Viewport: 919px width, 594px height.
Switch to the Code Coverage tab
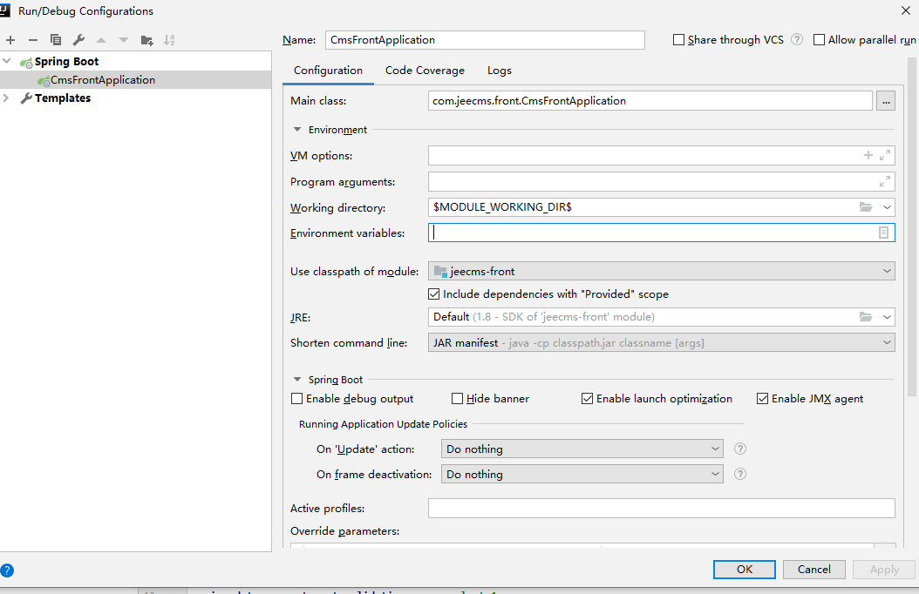click(x=425, y=71)
